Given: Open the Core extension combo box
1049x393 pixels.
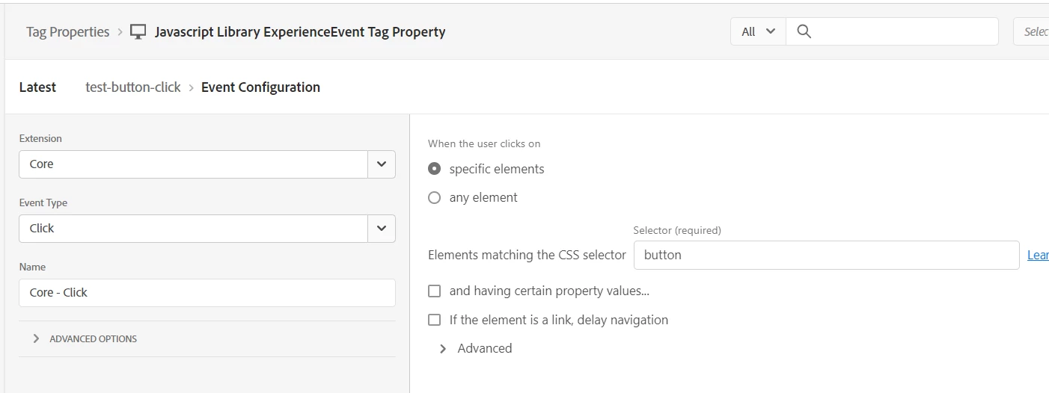Looking at the screenshot, I should coord(193,164).
